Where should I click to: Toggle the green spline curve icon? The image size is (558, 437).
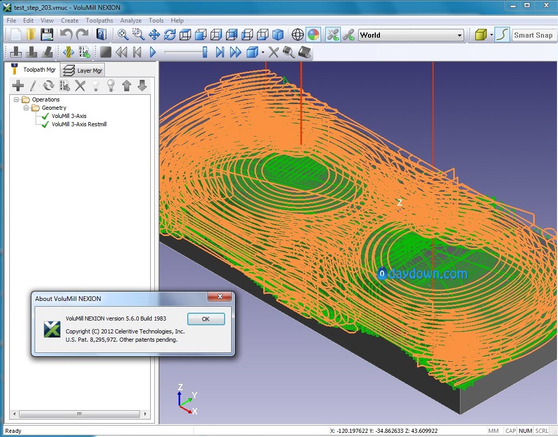[x=502, y=35]
